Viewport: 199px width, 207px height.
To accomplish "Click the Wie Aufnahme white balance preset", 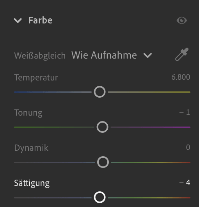I will click(x=104, y=55).
